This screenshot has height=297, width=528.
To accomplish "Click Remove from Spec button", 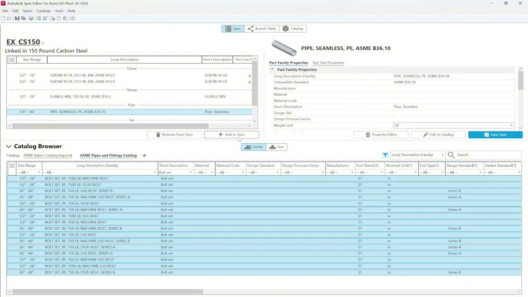I will (x=174, y=134).
